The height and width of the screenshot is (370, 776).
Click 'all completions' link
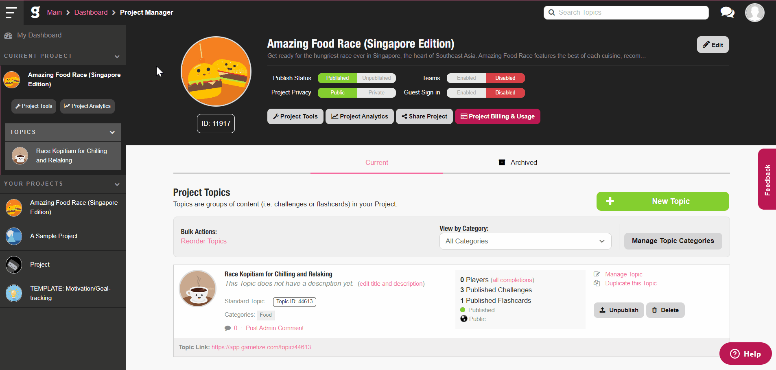coord(512,280)
